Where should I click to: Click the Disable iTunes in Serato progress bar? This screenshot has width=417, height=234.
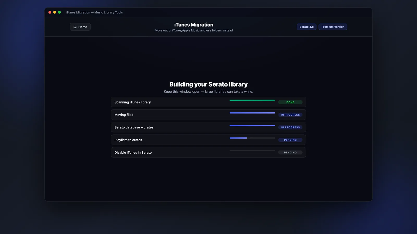(252, 151)
